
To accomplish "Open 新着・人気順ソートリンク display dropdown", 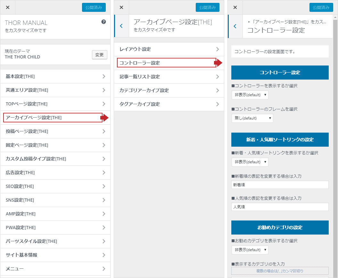I will click(250, 162).
